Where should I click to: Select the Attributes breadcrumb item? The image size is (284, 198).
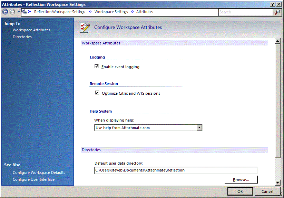pos(145,12)
